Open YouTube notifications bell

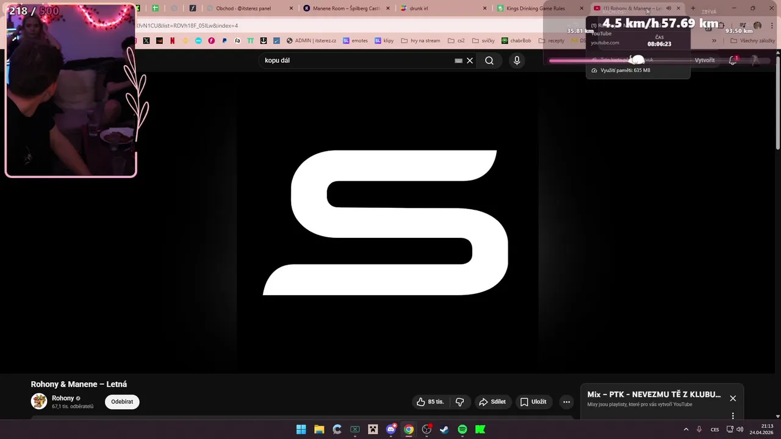coord(733,60)
